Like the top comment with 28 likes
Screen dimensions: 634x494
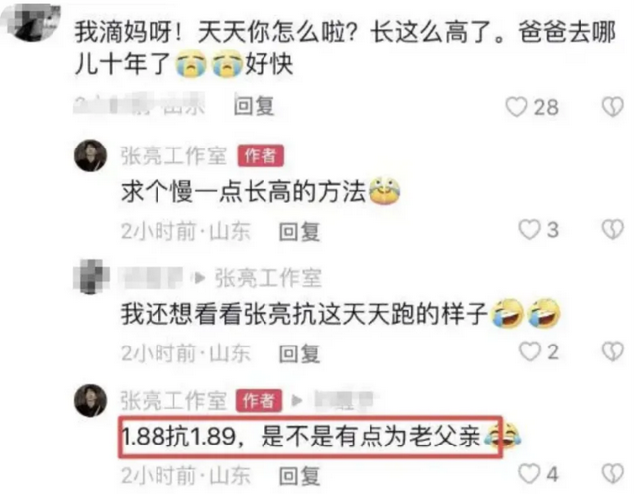517,107
